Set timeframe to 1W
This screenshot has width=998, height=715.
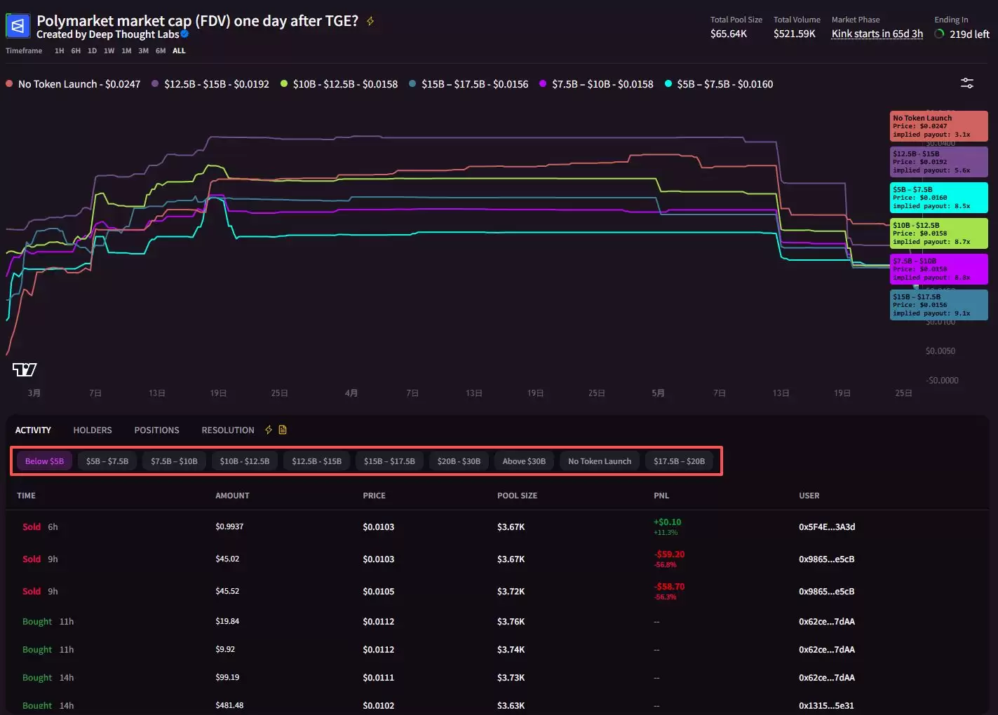tap(109, 50)
